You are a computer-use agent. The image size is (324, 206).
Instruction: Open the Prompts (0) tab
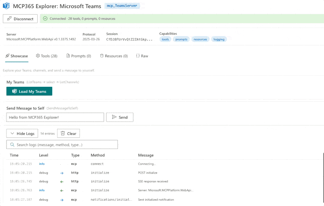tap(79, 56)
